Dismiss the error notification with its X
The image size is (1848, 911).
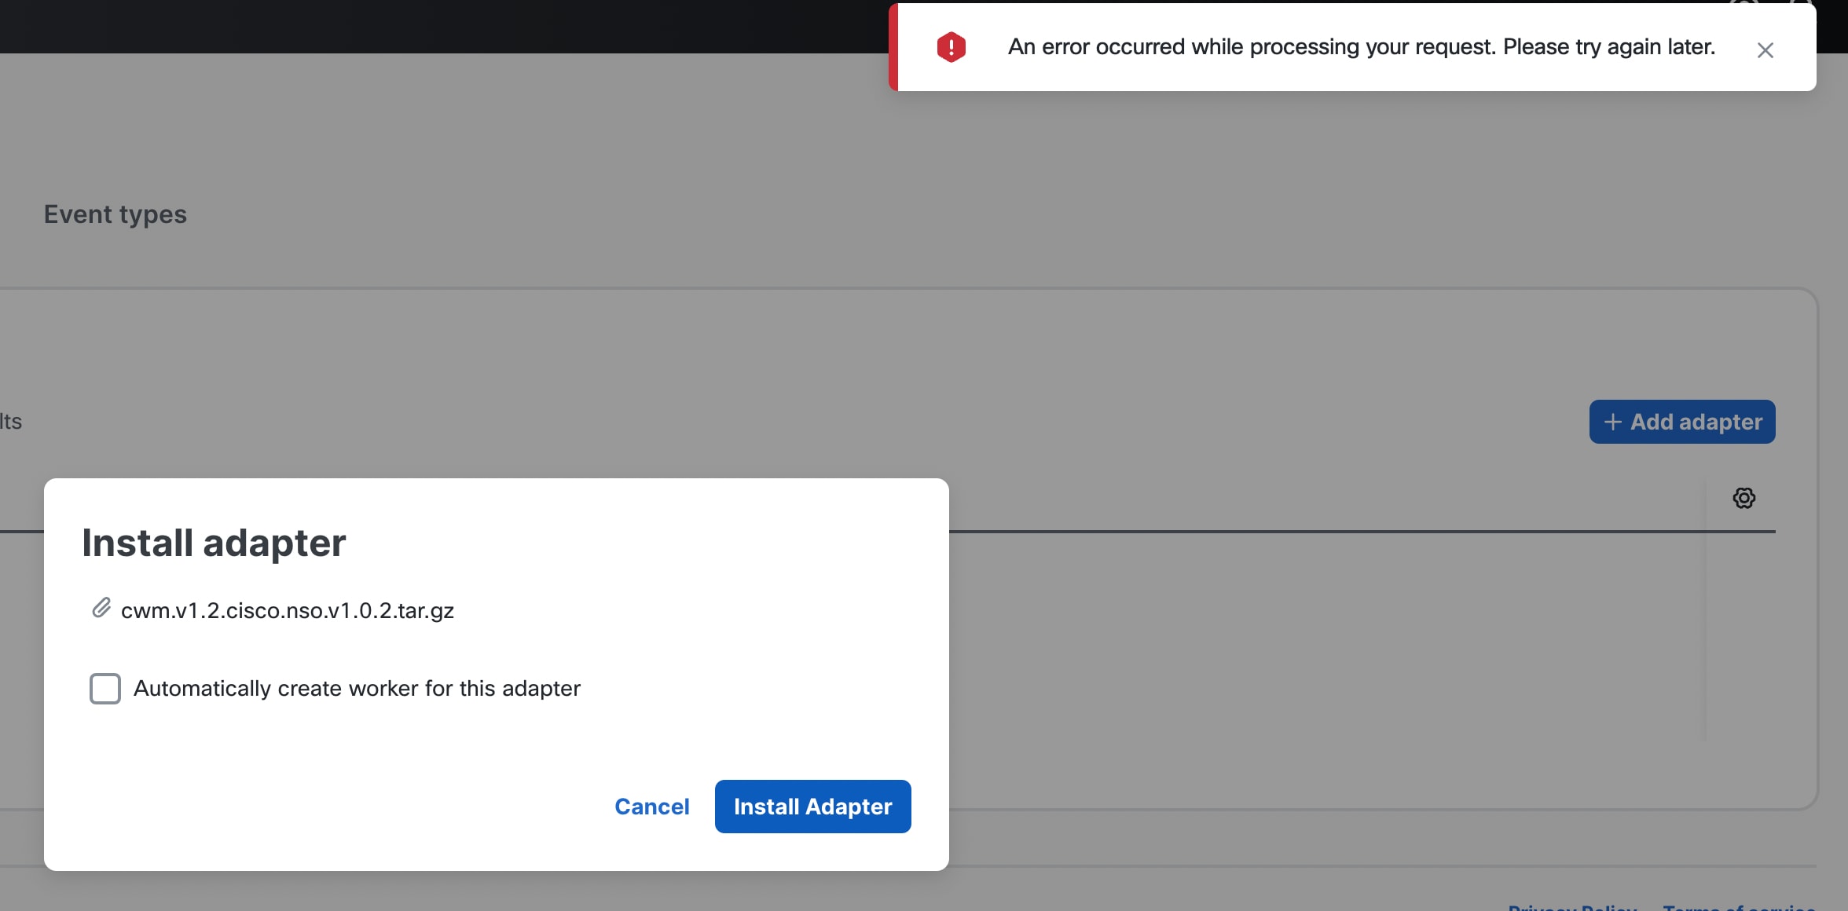[1765, 50]
